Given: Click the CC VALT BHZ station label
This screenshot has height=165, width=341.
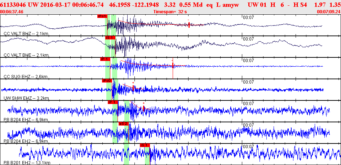Looking at the screenshot, I should click(x=26, y=33).
